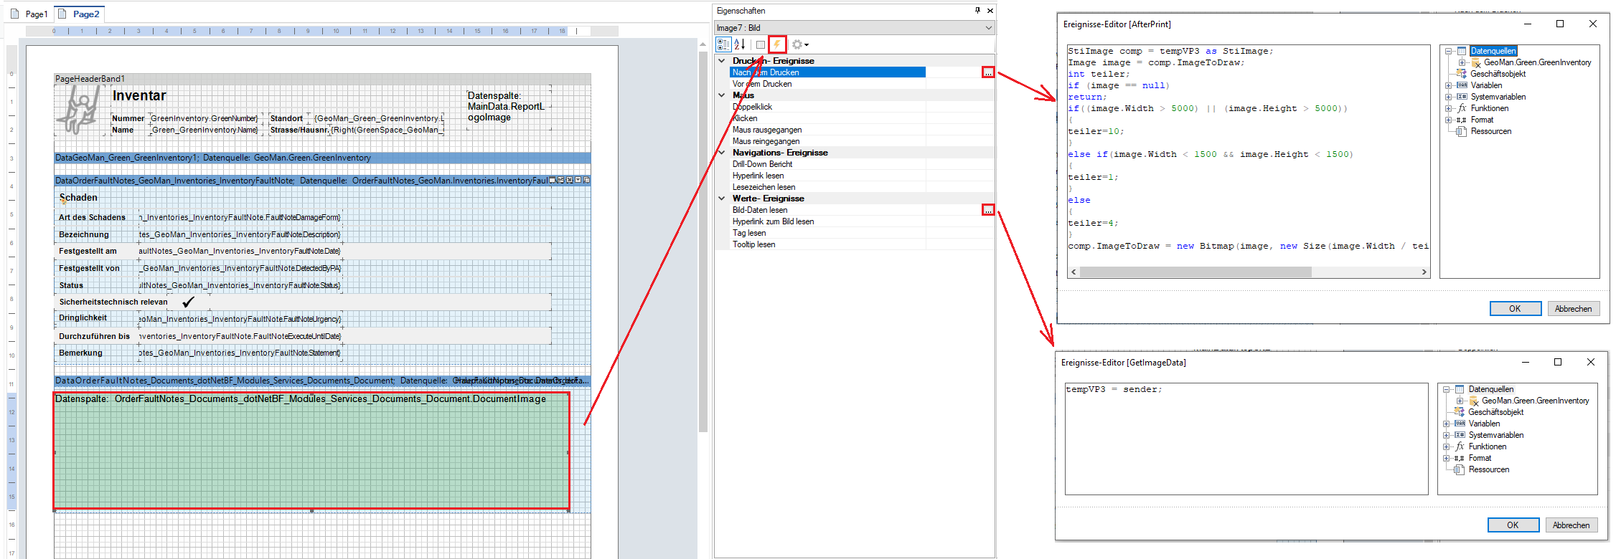Image resolution: width=1616 pixels, height=559 pixels.
Task: Collapse the Navigations- Ereignisse group
Action: pyautogui.click(x=722, y=153)
